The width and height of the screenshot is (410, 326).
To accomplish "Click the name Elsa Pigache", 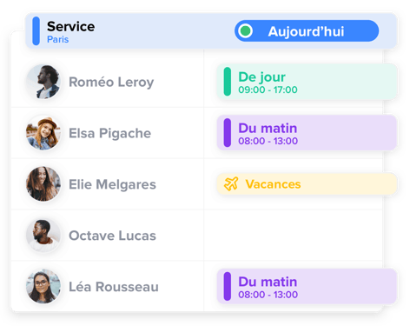I will pos(109,133).
